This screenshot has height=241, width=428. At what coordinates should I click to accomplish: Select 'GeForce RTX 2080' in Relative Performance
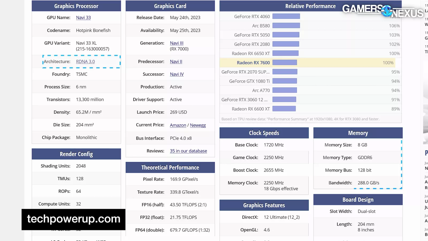252,44
